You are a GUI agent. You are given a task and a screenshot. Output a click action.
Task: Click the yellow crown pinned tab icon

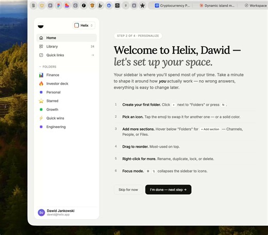pos(42,6)
